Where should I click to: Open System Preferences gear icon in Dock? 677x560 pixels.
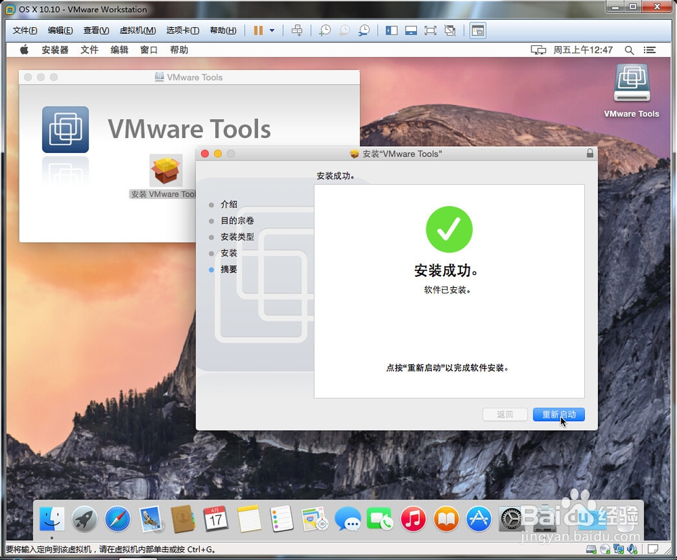click(x=511, y=519)
